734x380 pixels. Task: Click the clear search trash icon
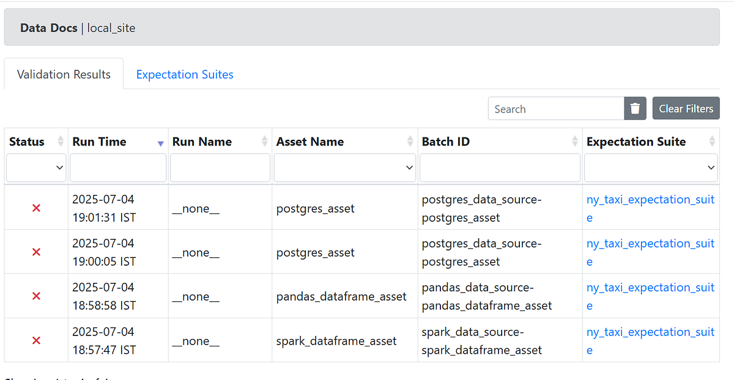[x=635, y=108]
